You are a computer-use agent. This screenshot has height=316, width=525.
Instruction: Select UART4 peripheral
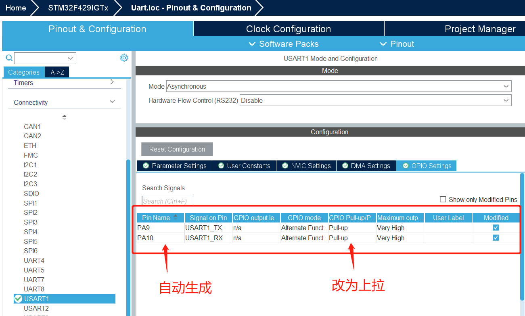pos(34,260)
